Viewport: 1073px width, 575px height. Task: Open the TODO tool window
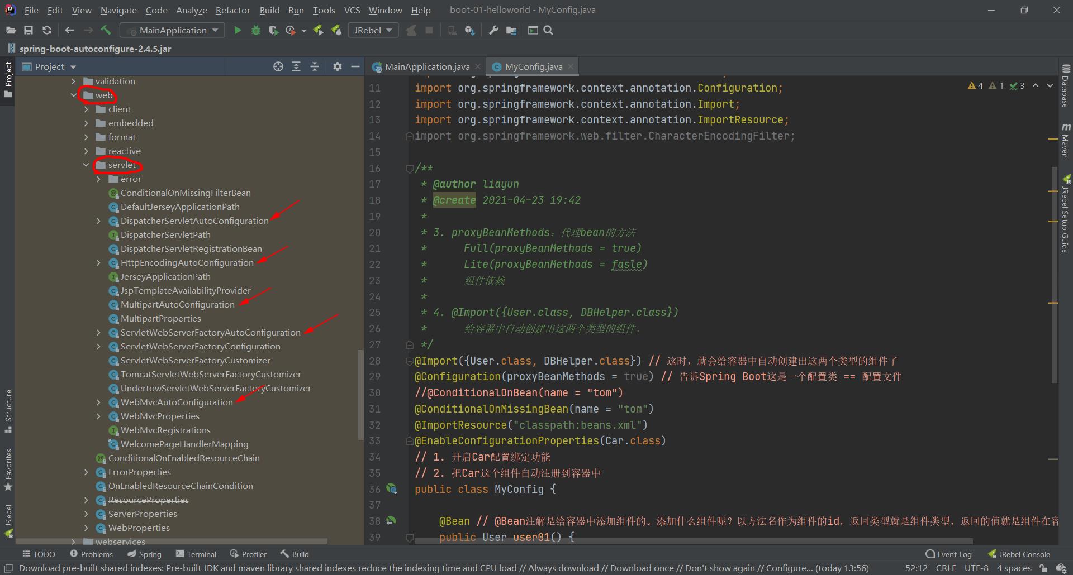39,554
